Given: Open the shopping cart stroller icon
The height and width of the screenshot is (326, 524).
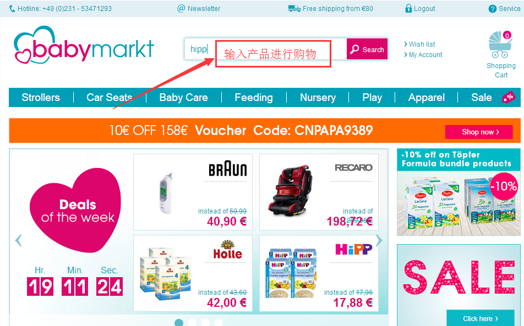Looking at the screenshot, I should coord(500,44).
